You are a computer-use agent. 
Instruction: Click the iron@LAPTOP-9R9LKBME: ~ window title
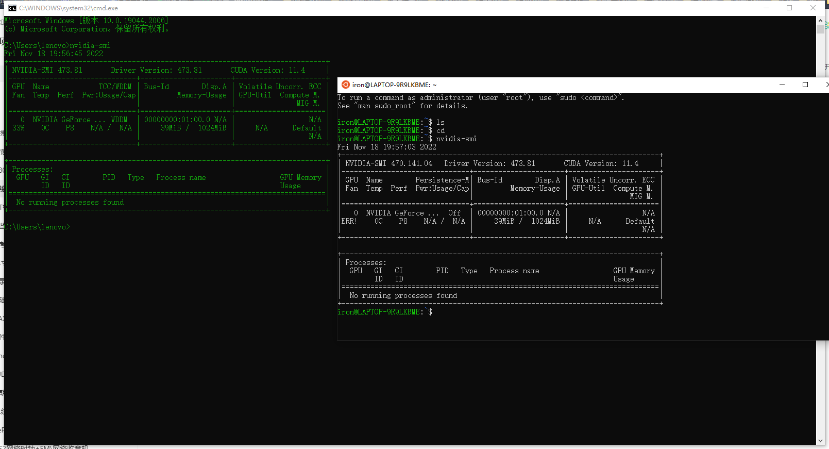tap(395, 85)
